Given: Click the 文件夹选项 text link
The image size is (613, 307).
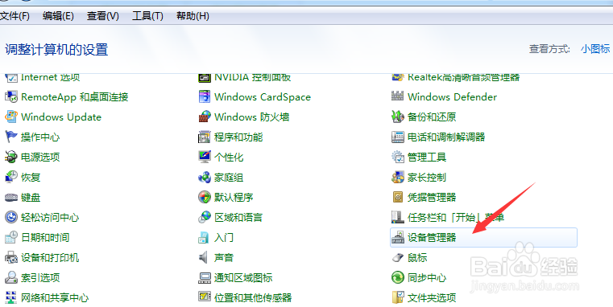Looking at the screenshot, I should tap(432, 298).
